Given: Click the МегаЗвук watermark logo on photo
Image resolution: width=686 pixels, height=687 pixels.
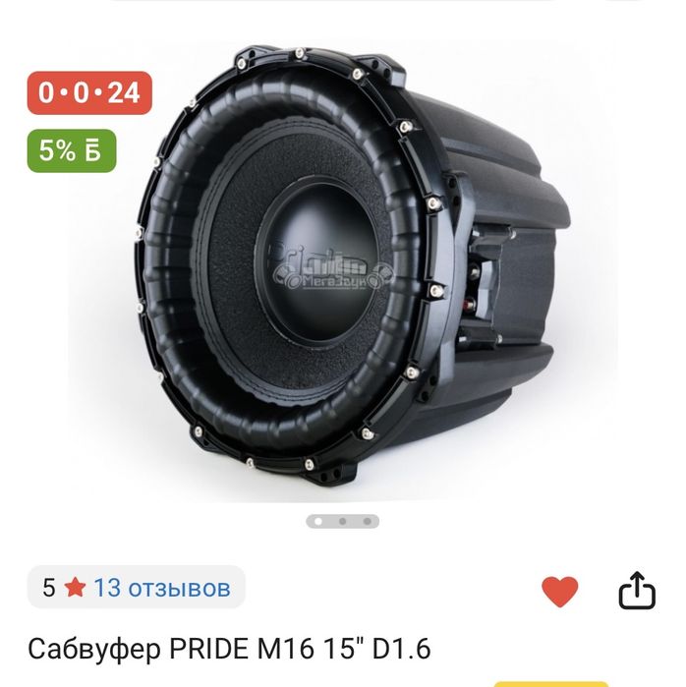Looking at the screenshot, I should [333, 273].
